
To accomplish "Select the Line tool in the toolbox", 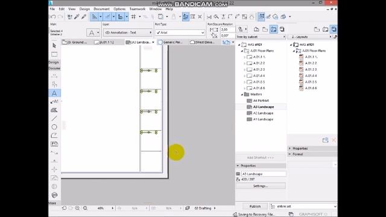I will (x=54, y=118).
